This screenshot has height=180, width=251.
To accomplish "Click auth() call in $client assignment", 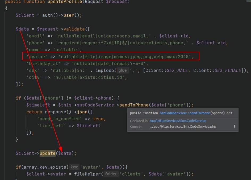I will pyautogui.click(x=50, y=15).
